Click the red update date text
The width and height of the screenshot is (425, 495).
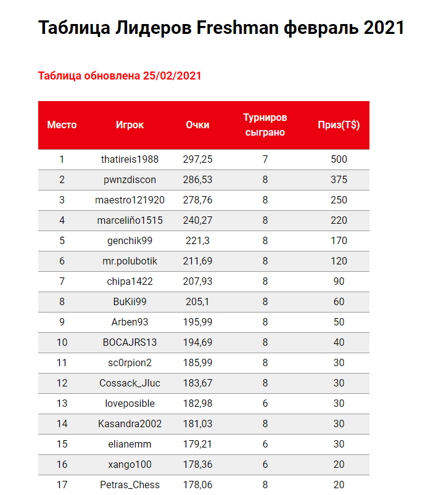point(120,76)
